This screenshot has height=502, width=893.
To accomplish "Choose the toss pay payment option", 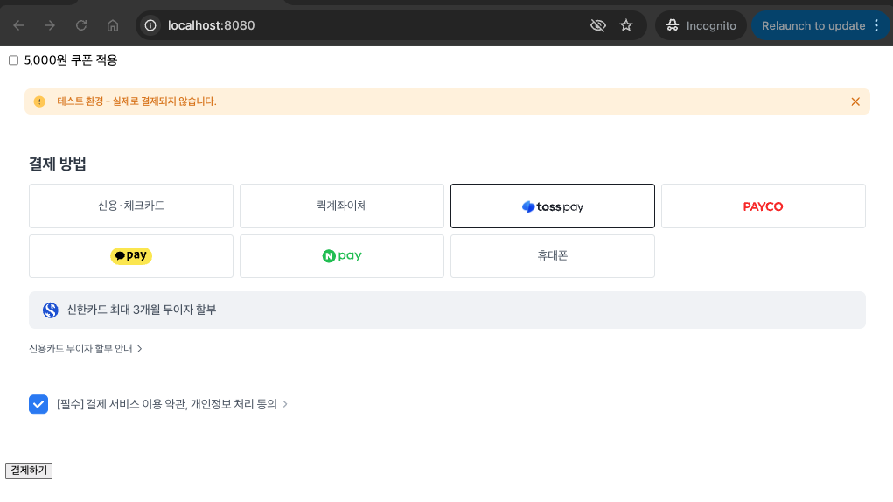I will point(553,206).
